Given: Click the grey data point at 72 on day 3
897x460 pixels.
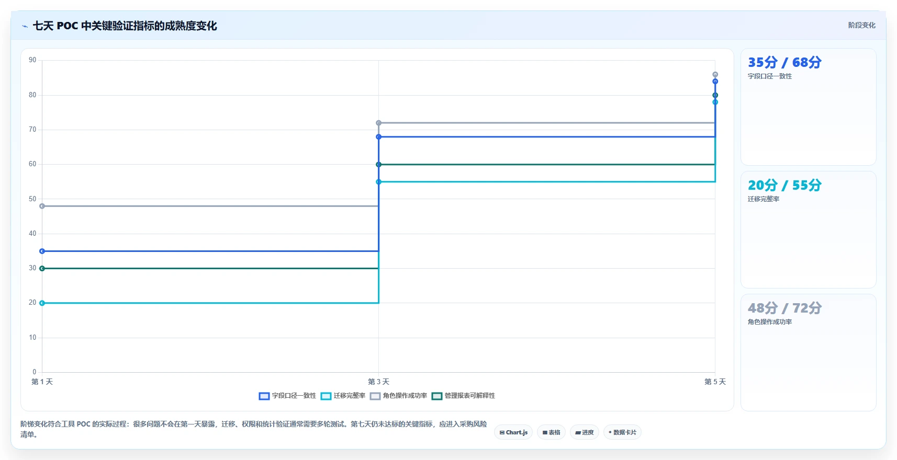Looking at the screenshot, I should tap(378, 123).
